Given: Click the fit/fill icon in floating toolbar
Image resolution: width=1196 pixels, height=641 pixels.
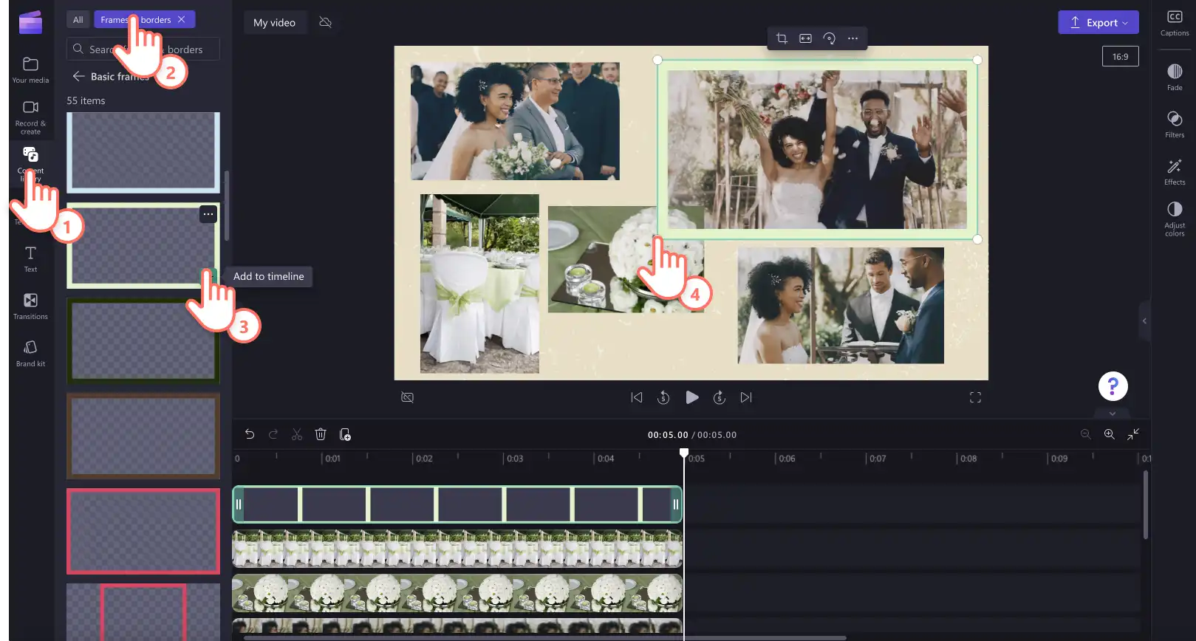Looking at the screenshot, I should [x=805, y=38].
